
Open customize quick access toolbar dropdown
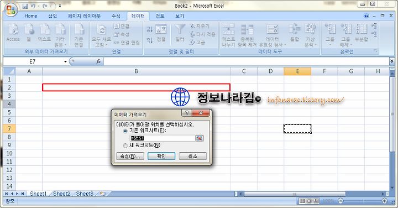(x=60, y=6)
